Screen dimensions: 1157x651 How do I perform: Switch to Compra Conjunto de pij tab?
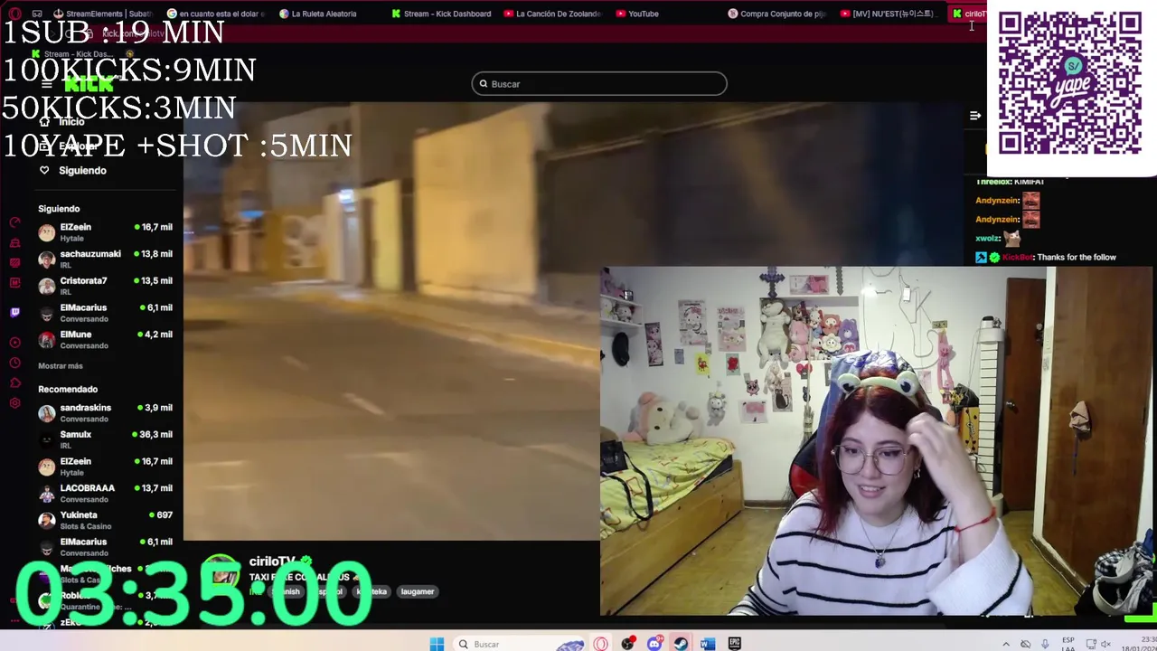[777, 14]
